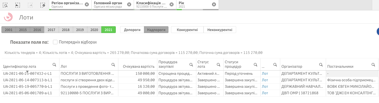Clear all selections icon
The image size is (379, 103).
pyautogui.click(x=43, y=5)
